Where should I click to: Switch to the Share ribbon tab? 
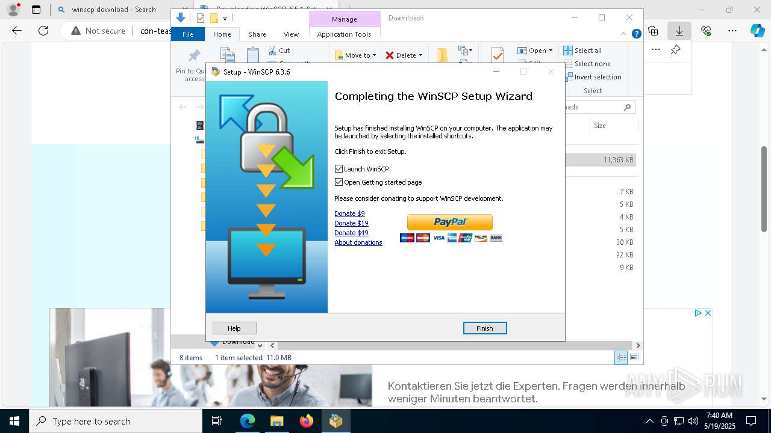click(257, 34)
